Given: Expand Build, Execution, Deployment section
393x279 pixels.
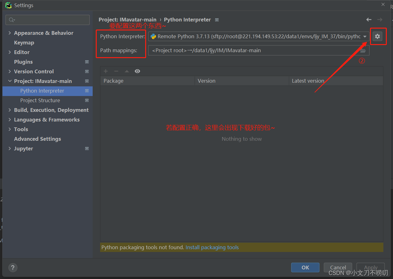Looking at the screenshot, I should (x=10, y=110).
